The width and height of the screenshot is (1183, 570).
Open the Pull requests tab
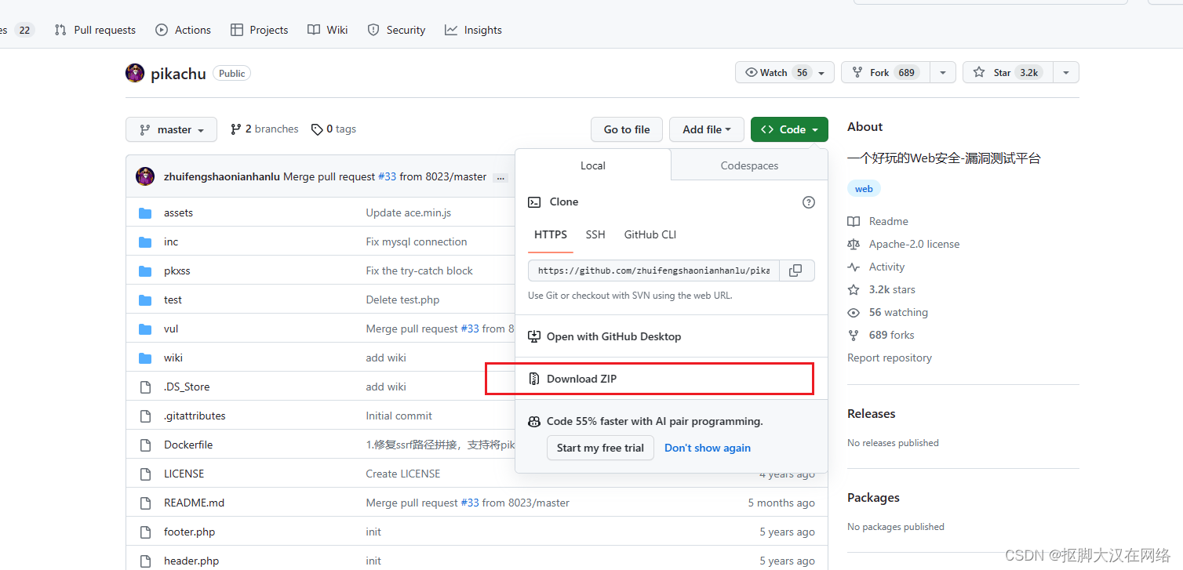95,30
